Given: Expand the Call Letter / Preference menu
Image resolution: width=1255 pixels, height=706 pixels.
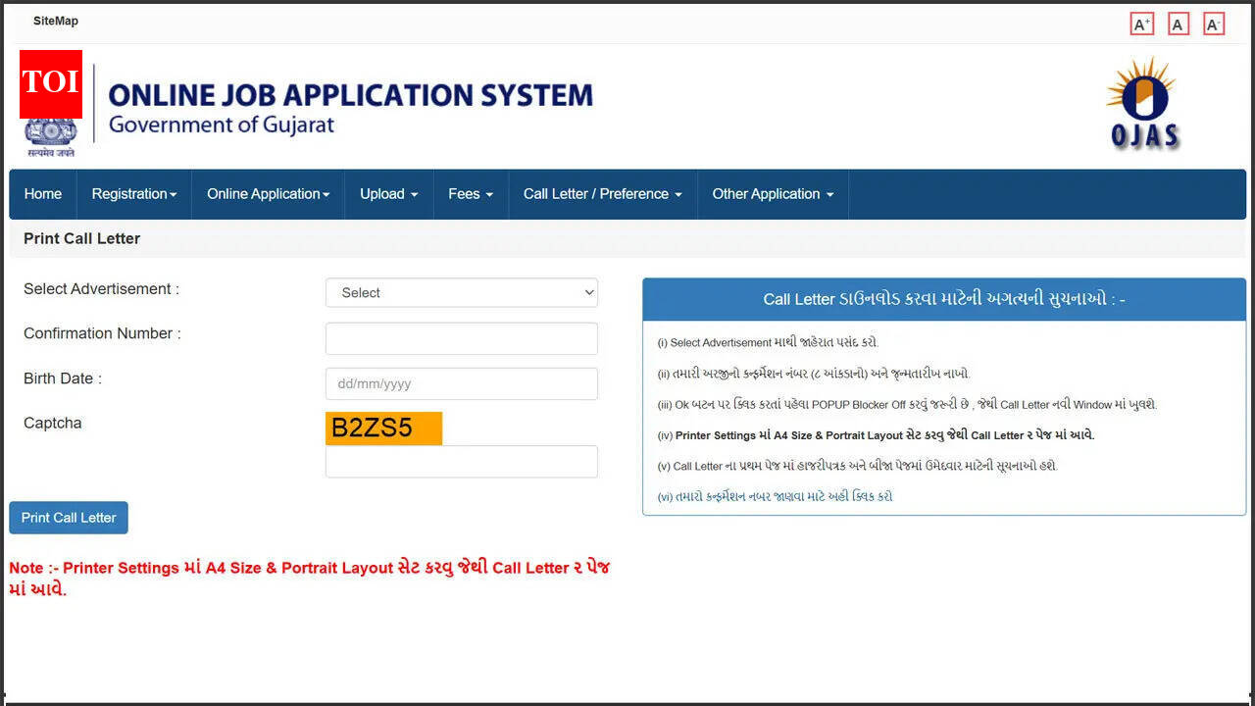Looking at the screenshot, I should pos(601,194).
